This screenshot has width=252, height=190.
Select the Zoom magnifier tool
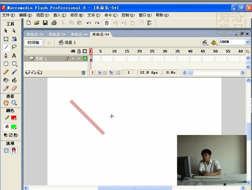pyautogui.click(x=14, y=103)
